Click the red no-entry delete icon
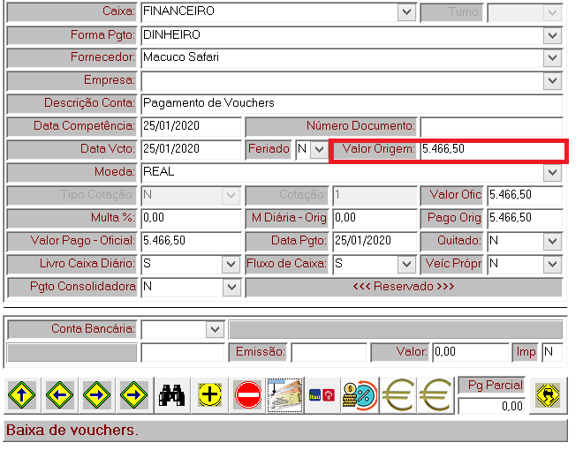Viewport: 583px width, 450px height. tap(247, 395)
